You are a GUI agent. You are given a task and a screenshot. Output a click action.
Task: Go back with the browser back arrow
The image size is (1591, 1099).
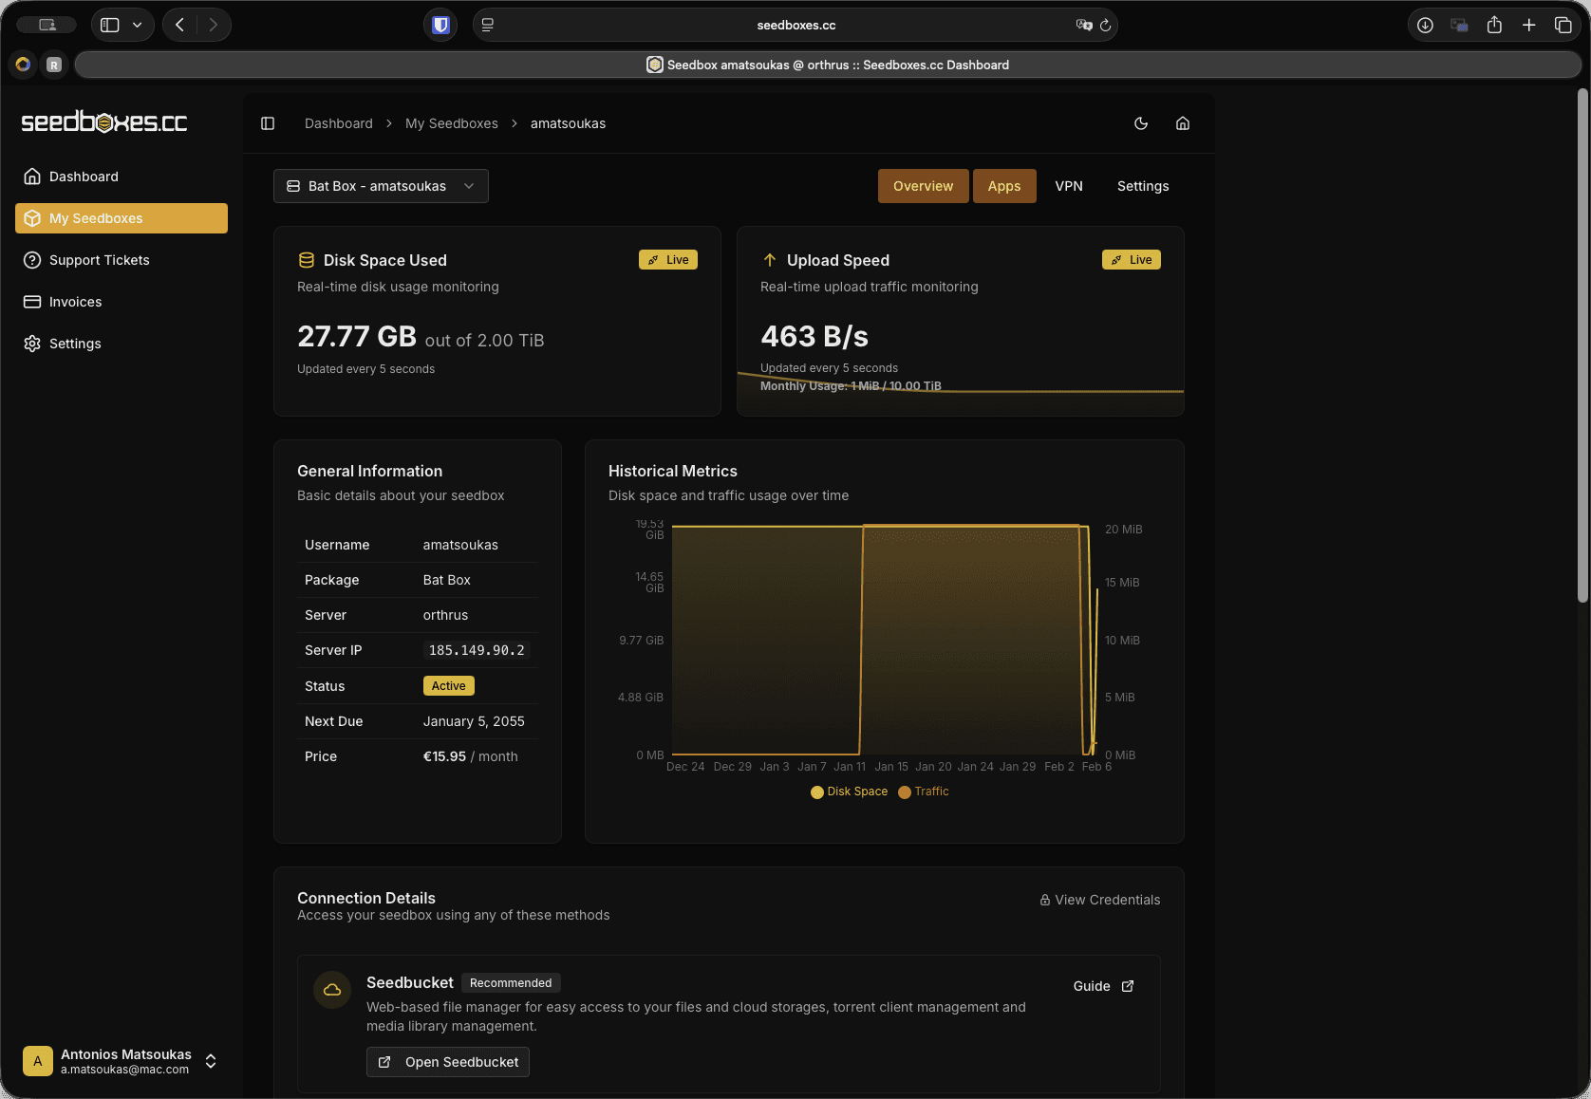coord(179,26)
